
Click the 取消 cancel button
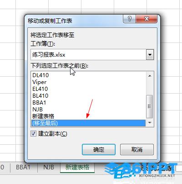137,150
